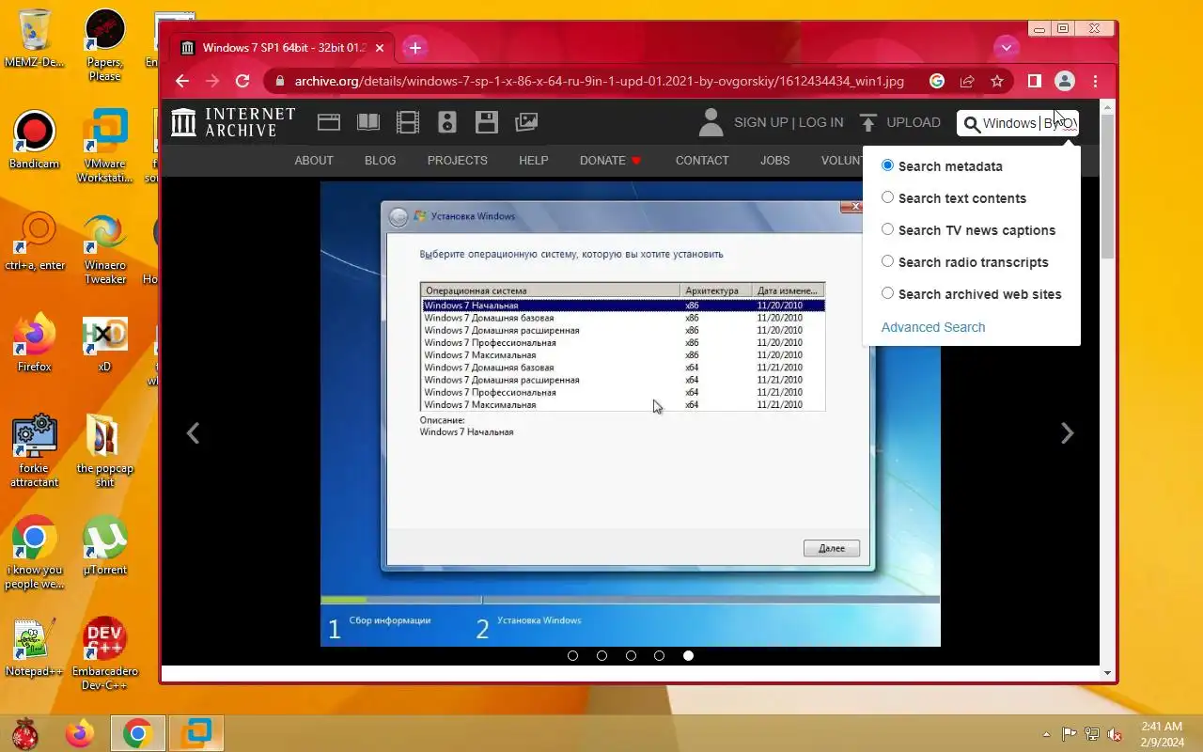The image size is (1203, 752).
Task: Toggle Chrome side panel icon
Action: (1034, 81)
